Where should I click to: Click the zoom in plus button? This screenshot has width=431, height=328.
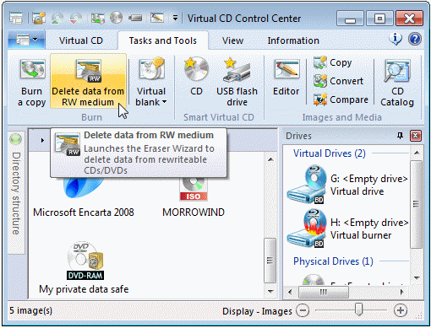coord(401,310)
